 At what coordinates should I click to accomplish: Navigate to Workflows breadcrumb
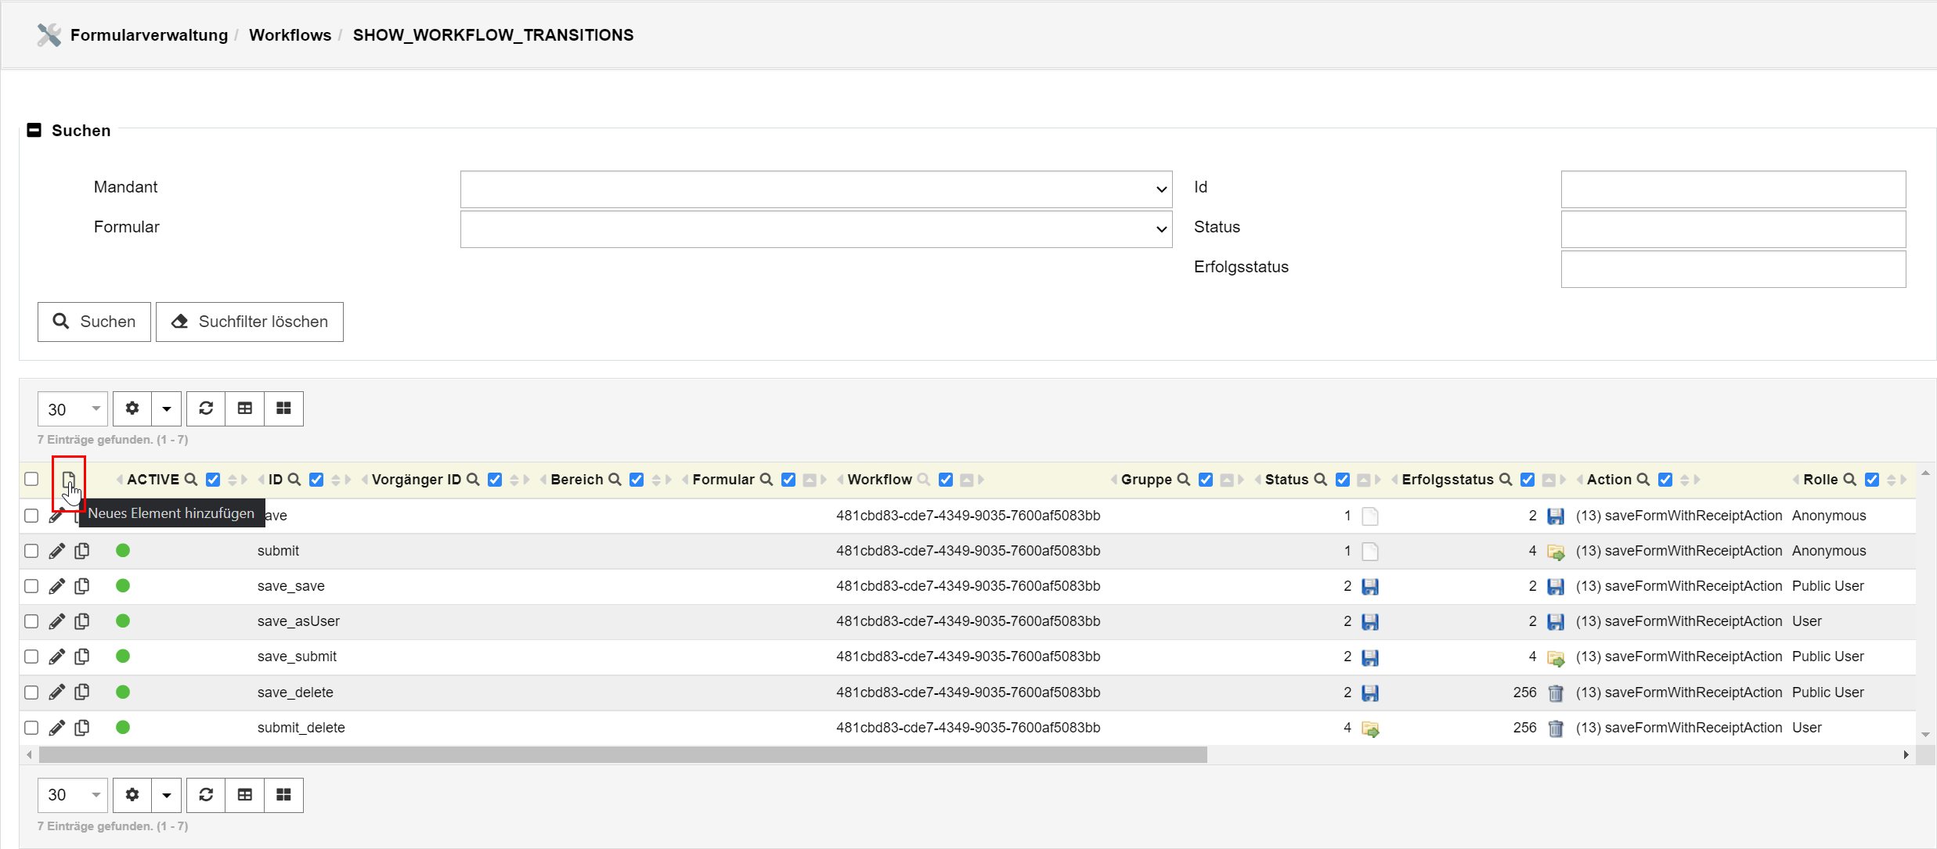click(290, 35)
